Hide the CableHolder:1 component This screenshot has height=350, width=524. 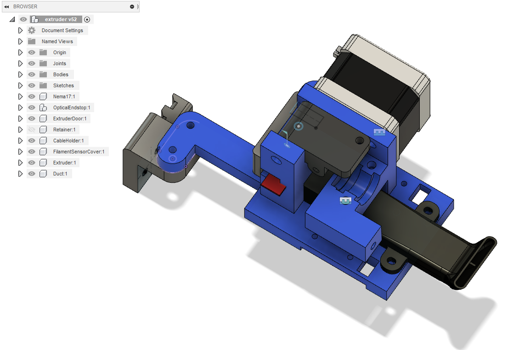point(32,141)
